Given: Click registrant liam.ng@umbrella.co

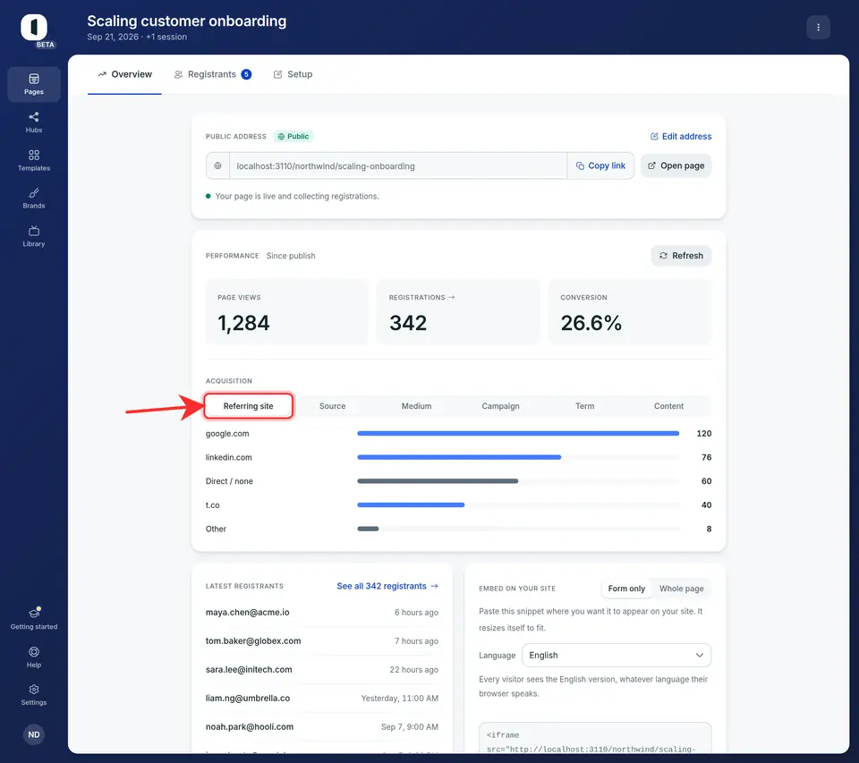Looking at the screenshot, I should coord(248,698).
